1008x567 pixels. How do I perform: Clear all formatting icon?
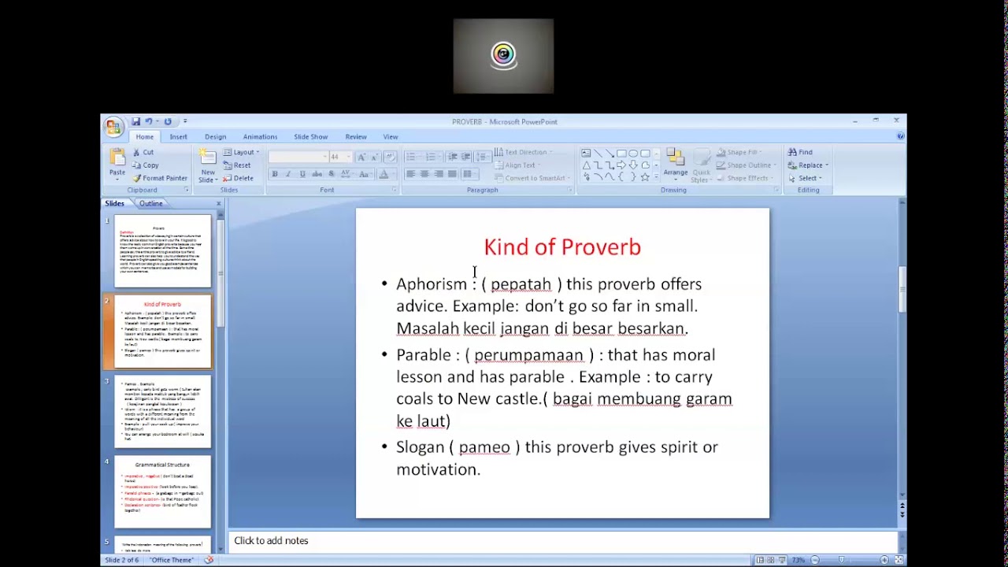390,157
